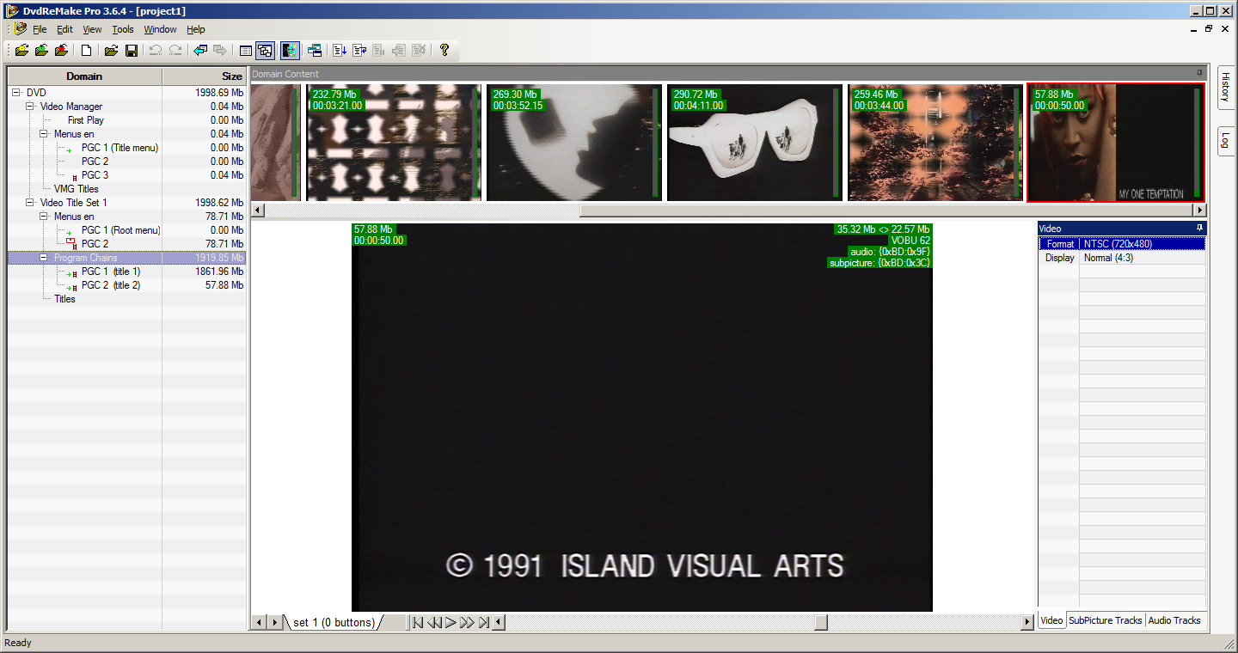The image size is (1238, 653).
Task: Navigate back with the blue left arrow
Action: coord(200,50)
